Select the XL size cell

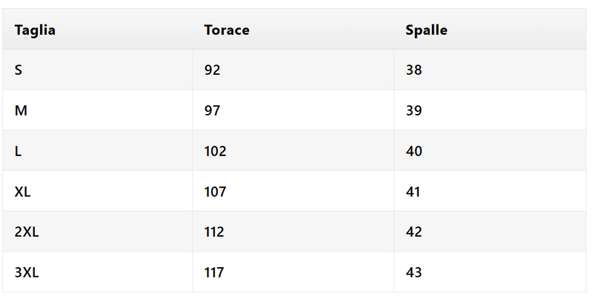(x=23, y=192)
